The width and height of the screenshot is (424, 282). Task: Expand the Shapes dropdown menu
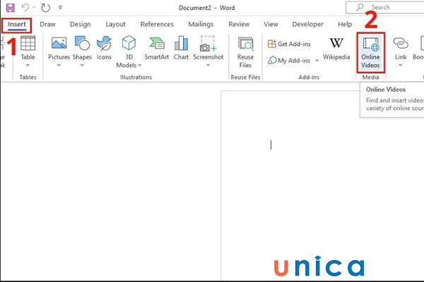pyautogui.click(x=82, y=66)
